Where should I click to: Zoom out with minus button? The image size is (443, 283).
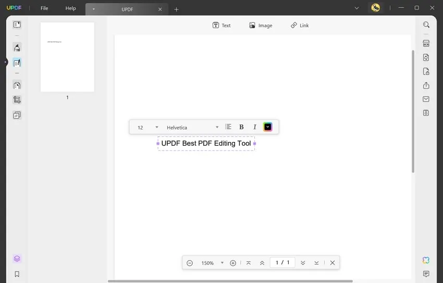pyautogui.click(x=190, y=263)
